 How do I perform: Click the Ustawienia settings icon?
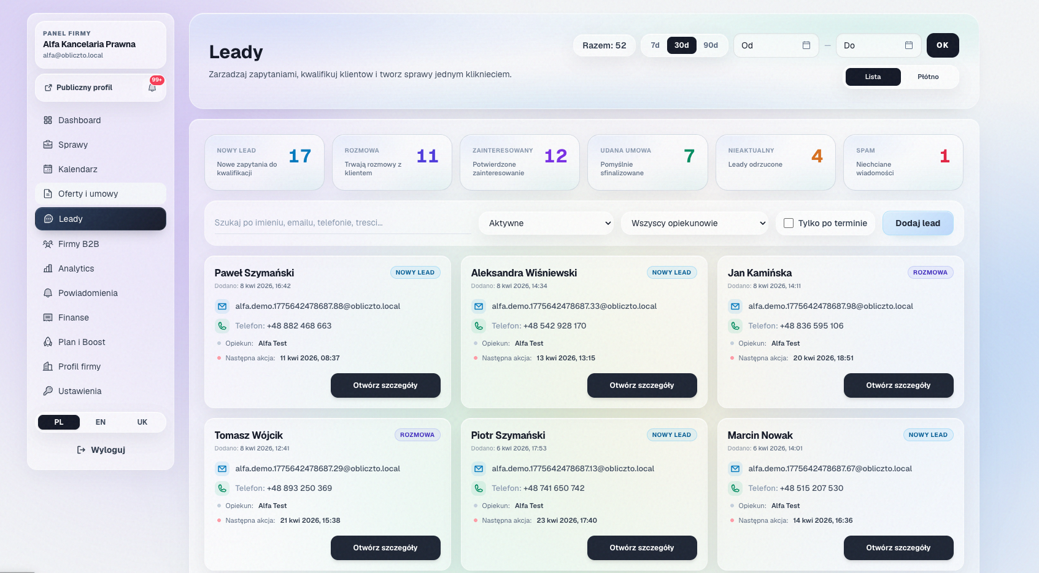[48, 391]
